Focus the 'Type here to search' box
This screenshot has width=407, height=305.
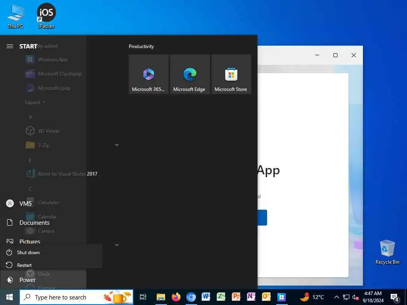[x=76, y=297]
